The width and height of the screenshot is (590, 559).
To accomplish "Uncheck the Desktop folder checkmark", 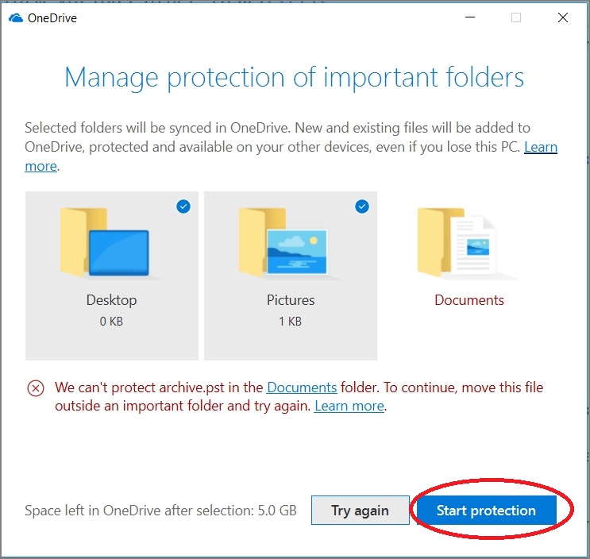I will point(183,207).
